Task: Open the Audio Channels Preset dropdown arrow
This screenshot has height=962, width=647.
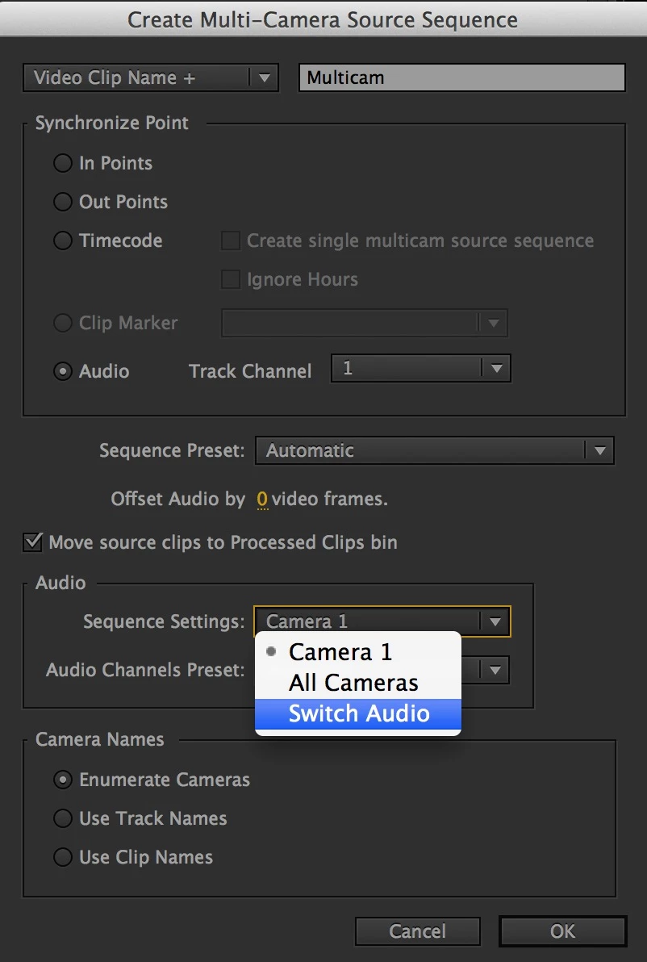Action: [x=495, y=670]
